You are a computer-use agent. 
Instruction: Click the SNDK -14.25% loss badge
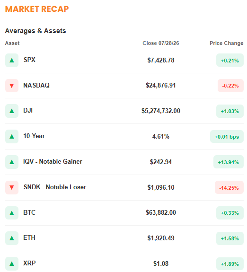[x=229, y=187]
